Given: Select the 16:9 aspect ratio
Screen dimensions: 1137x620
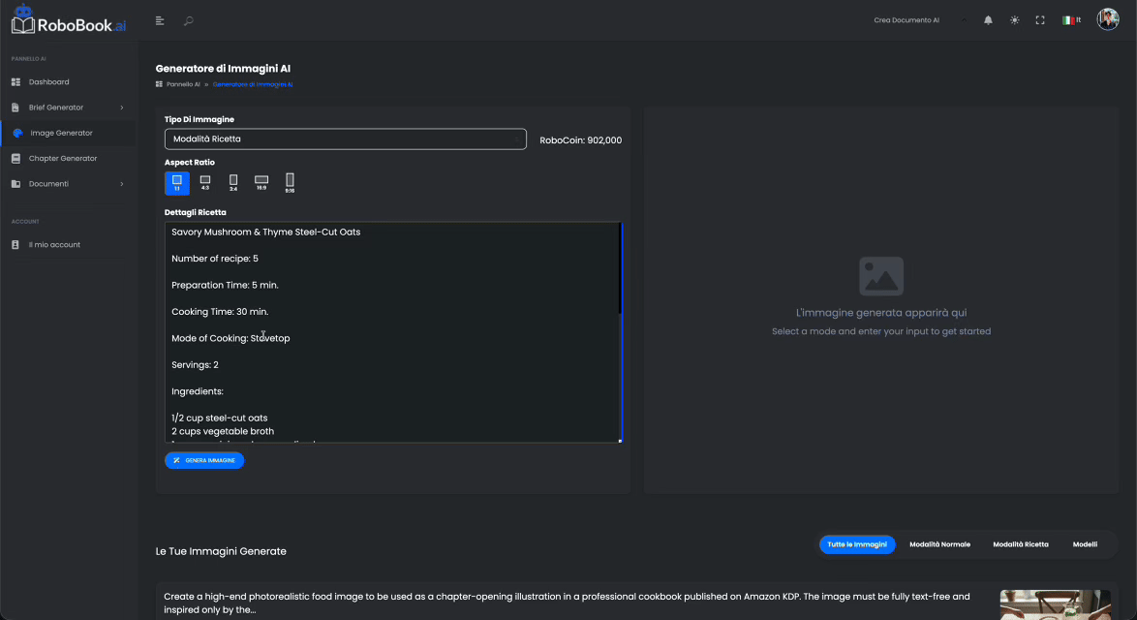Looking at the screenshot, I should (261, 181).
